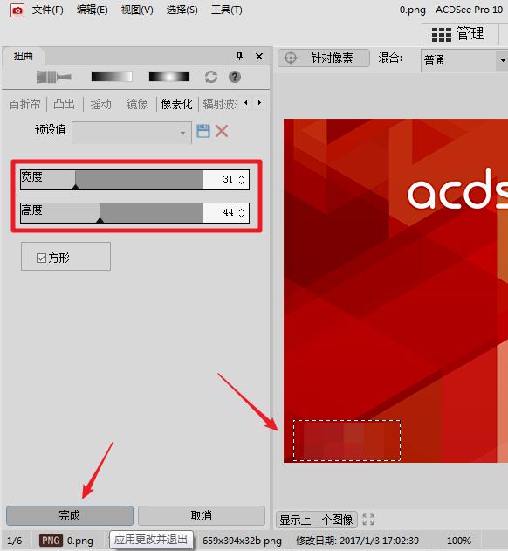Click the 100% zoom status value
508x551 pixels.
pos(459,541)
